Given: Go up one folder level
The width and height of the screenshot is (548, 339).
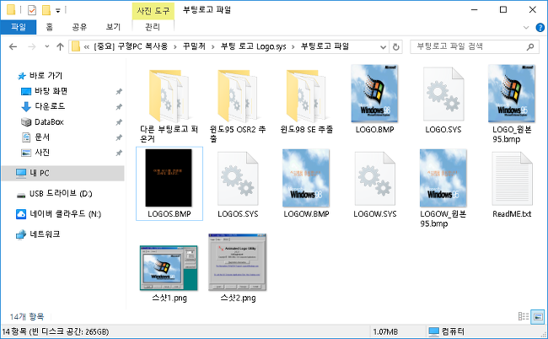Looking at the screenshot, I should pos(60,46).
